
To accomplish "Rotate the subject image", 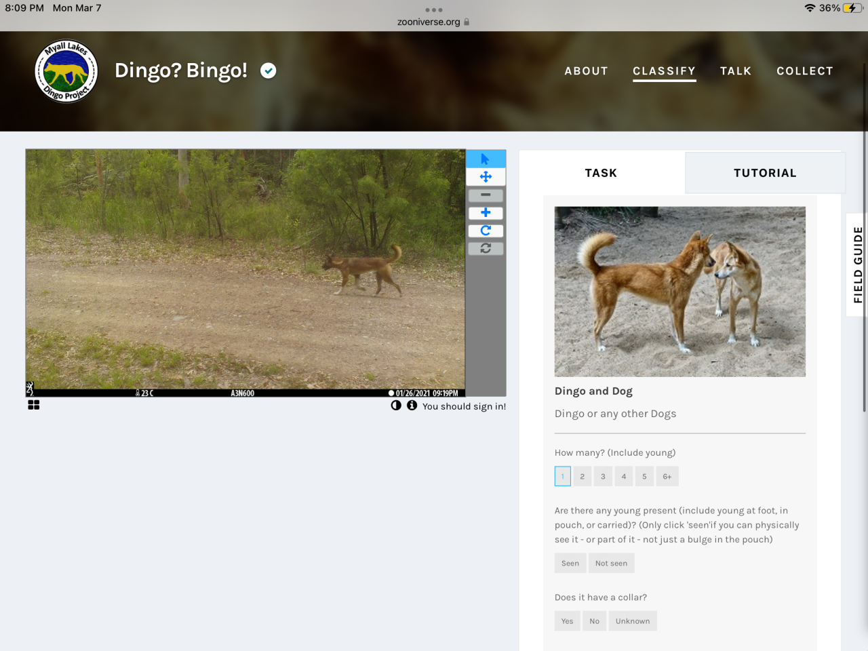I will coord(486,231).
